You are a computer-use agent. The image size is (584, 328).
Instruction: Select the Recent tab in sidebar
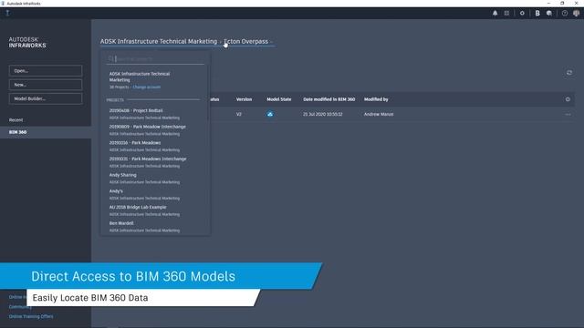(16, 119)
